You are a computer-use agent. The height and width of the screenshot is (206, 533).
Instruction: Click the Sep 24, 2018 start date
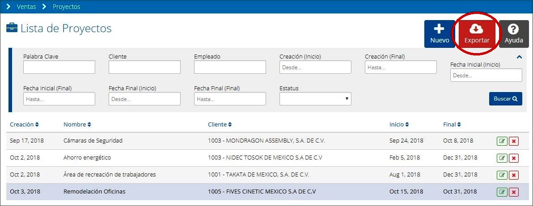point(406,140)
